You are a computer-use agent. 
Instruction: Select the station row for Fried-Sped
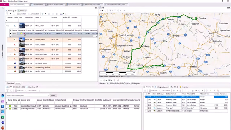[x=187, y=108]
